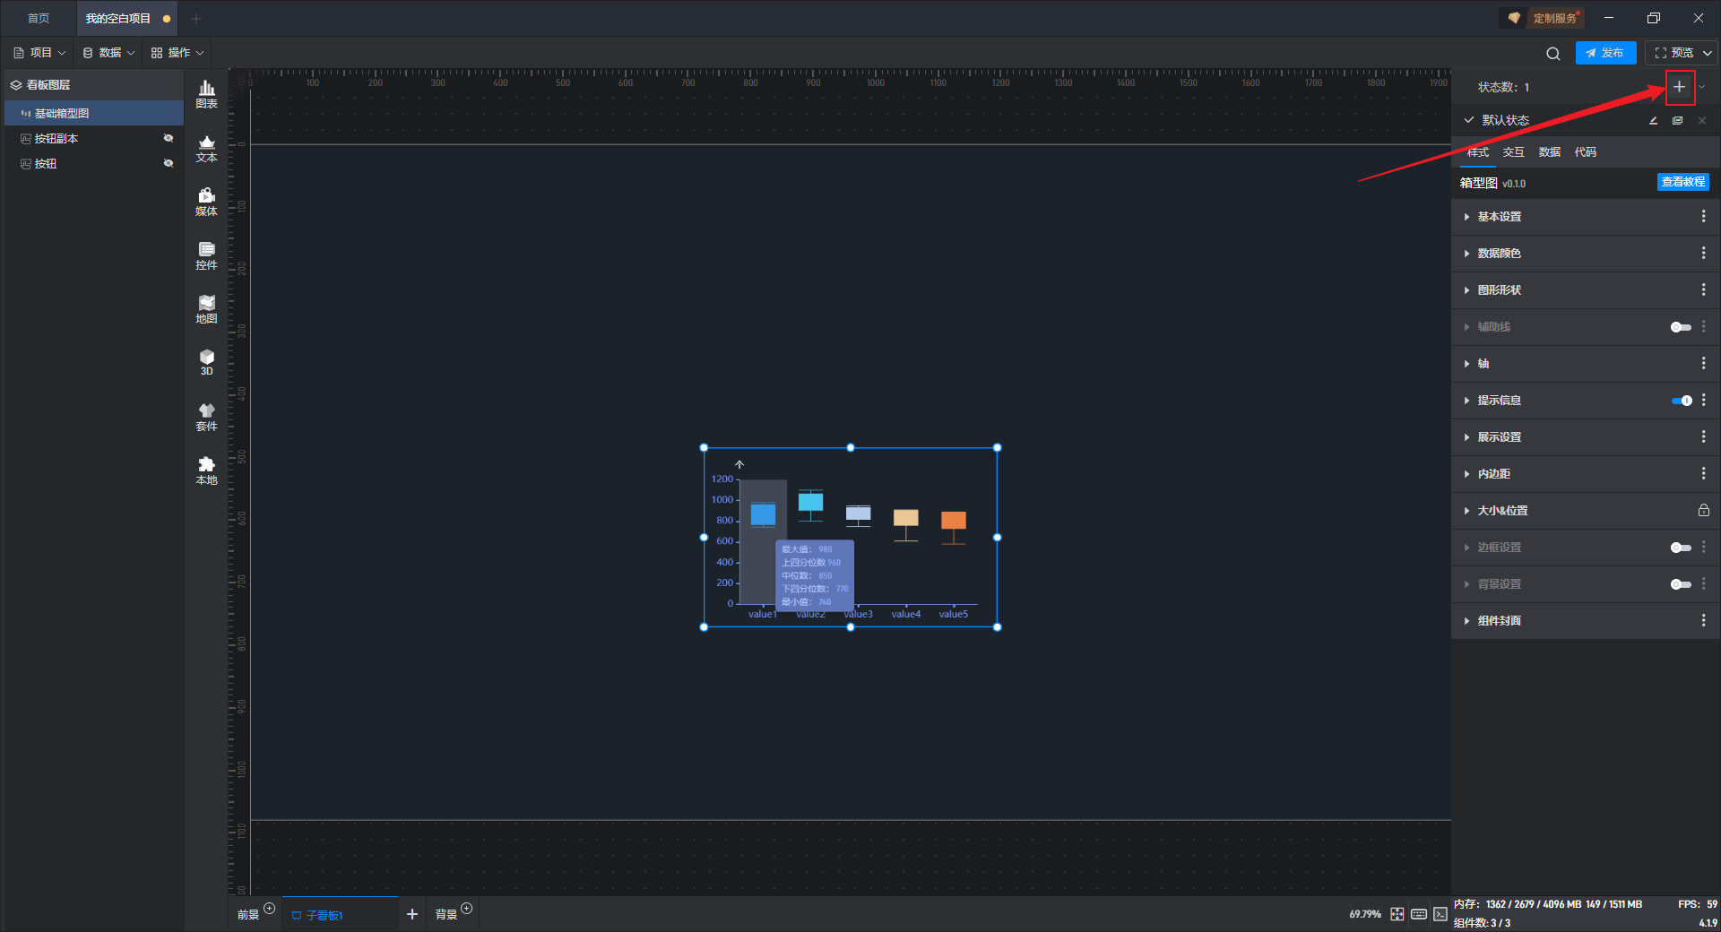Switch to the 交互 tab
Screen dimensions: 1721x932
1513,152
